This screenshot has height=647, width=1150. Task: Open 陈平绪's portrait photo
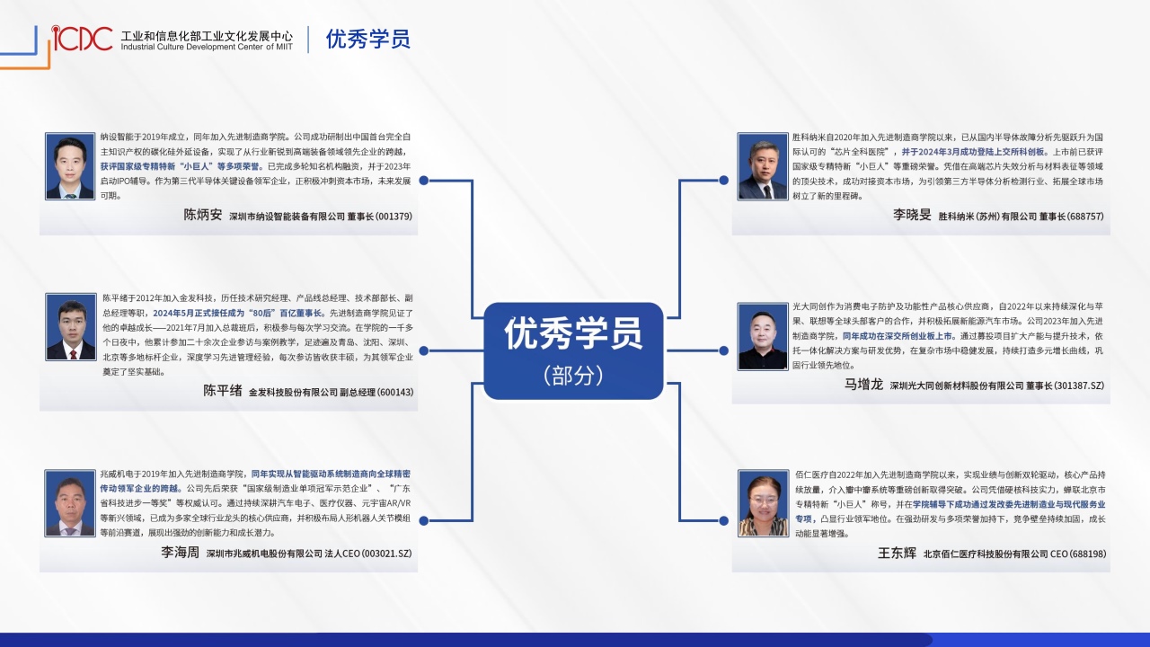click(70, 327)
